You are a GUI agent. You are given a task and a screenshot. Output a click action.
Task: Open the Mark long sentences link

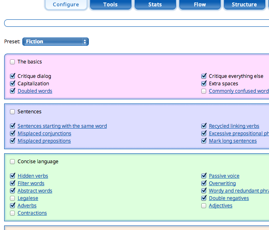click(233, 141)
